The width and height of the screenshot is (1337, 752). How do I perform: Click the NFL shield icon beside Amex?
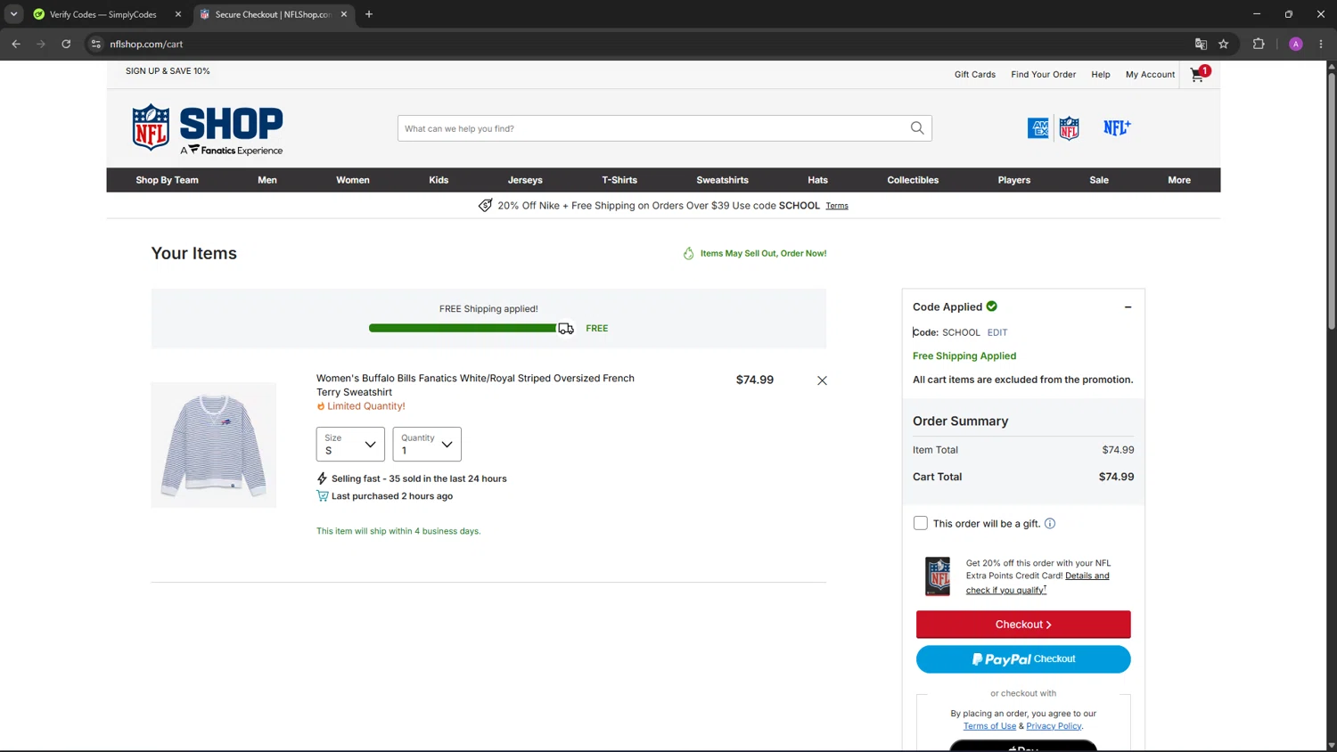[x=1069, y=128]
